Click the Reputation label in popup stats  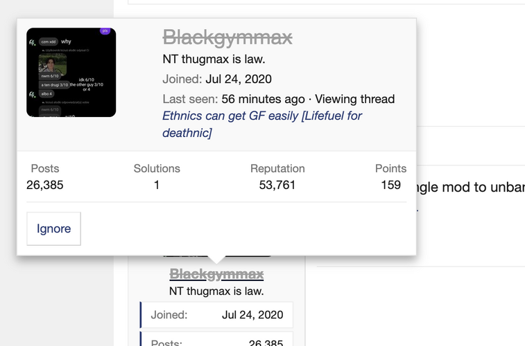tap(277, 169)
